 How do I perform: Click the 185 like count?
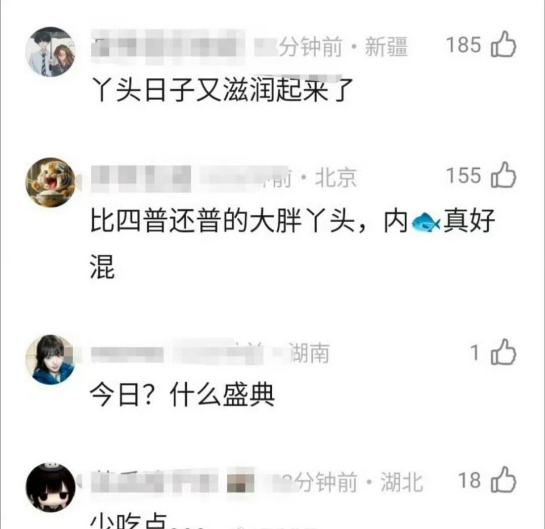coord(463,45)
